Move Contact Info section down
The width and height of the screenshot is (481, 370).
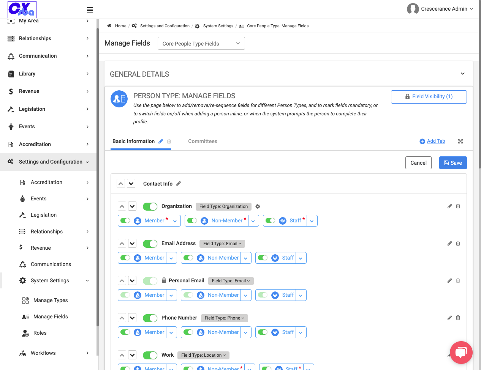[131, 184]
